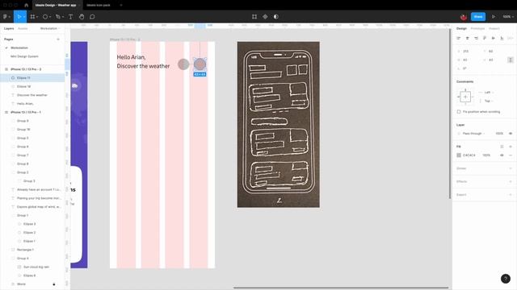Screen dimensions: 517x290
Task: Click the Align horizontal centers icon
Action: (x=467, y=38)
